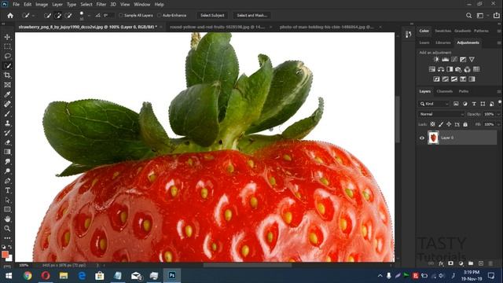Open the Normal blend mode dropdown
Image resolution: width=503 pixels, height=283 pixels.
[x=441, y=114]
